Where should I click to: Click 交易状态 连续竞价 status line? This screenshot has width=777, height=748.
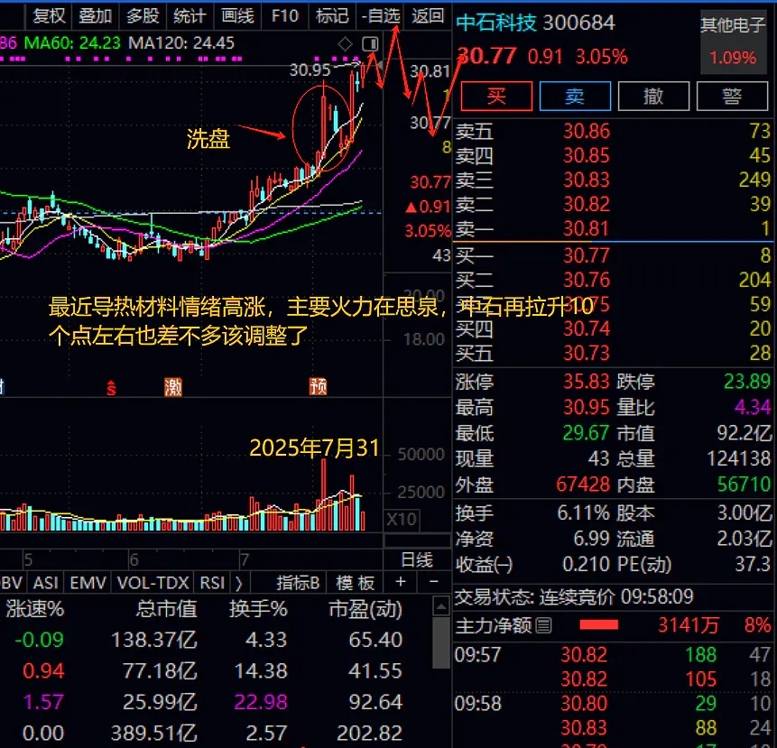point(574,597)
